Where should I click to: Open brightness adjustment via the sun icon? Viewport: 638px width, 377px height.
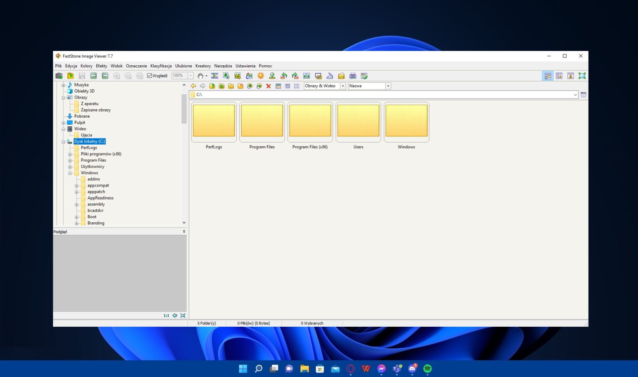[x=260, y=76]
